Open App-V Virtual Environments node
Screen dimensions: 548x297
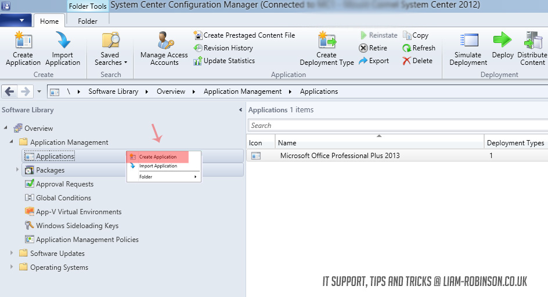coord(79,212)
